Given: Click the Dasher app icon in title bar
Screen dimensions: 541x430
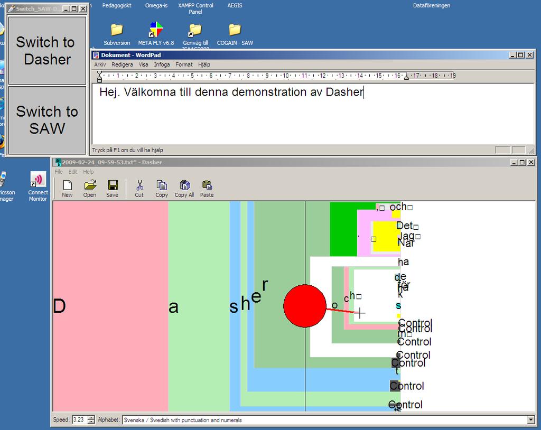Looking at the screenshot, I should click(58, 162).
